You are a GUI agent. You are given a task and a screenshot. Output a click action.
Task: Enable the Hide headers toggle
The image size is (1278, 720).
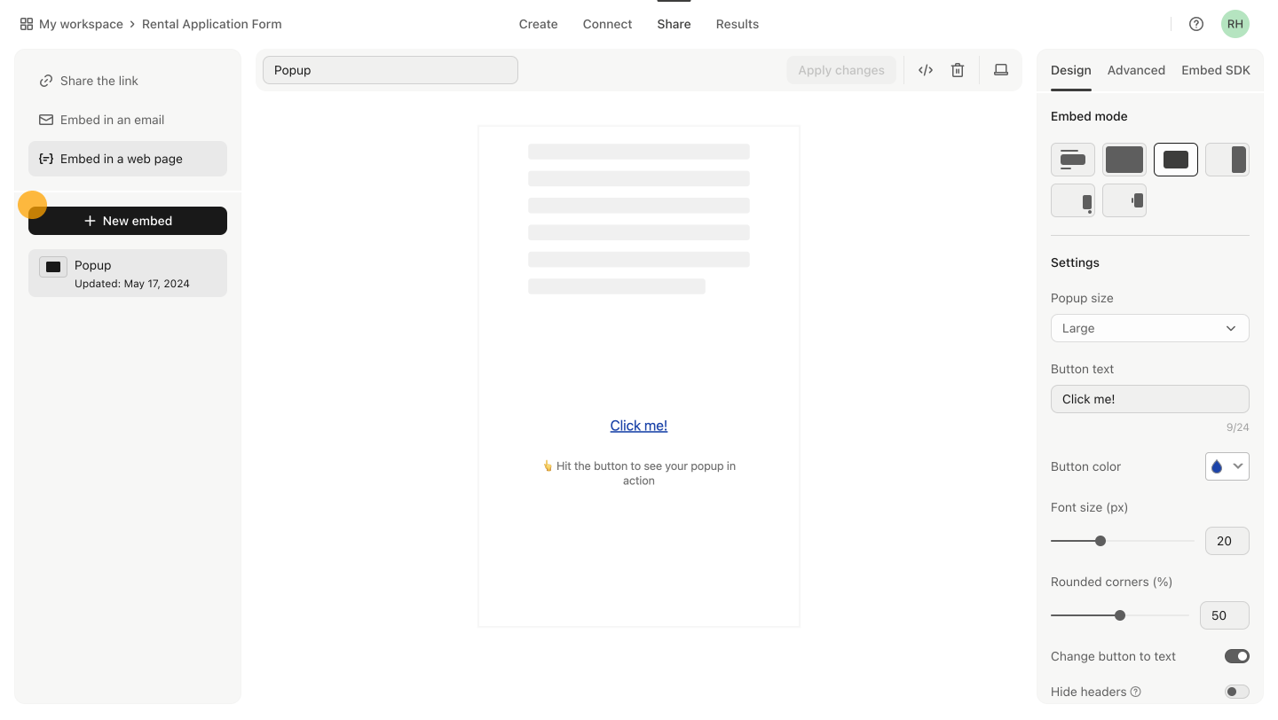1236,692
